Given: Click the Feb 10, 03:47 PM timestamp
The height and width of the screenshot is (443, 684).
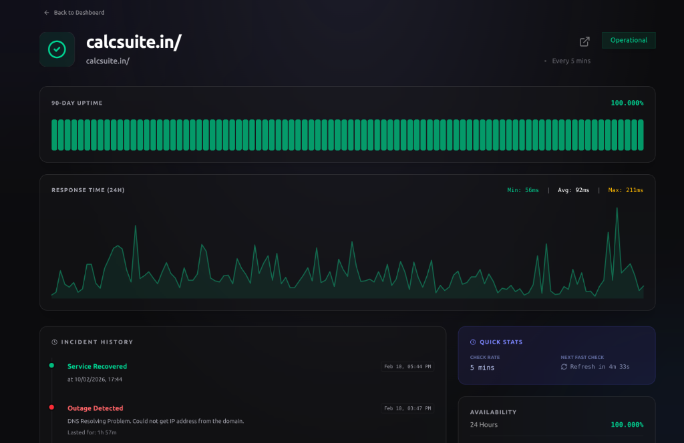Looking at the screenshot, I should pos(407,408).
